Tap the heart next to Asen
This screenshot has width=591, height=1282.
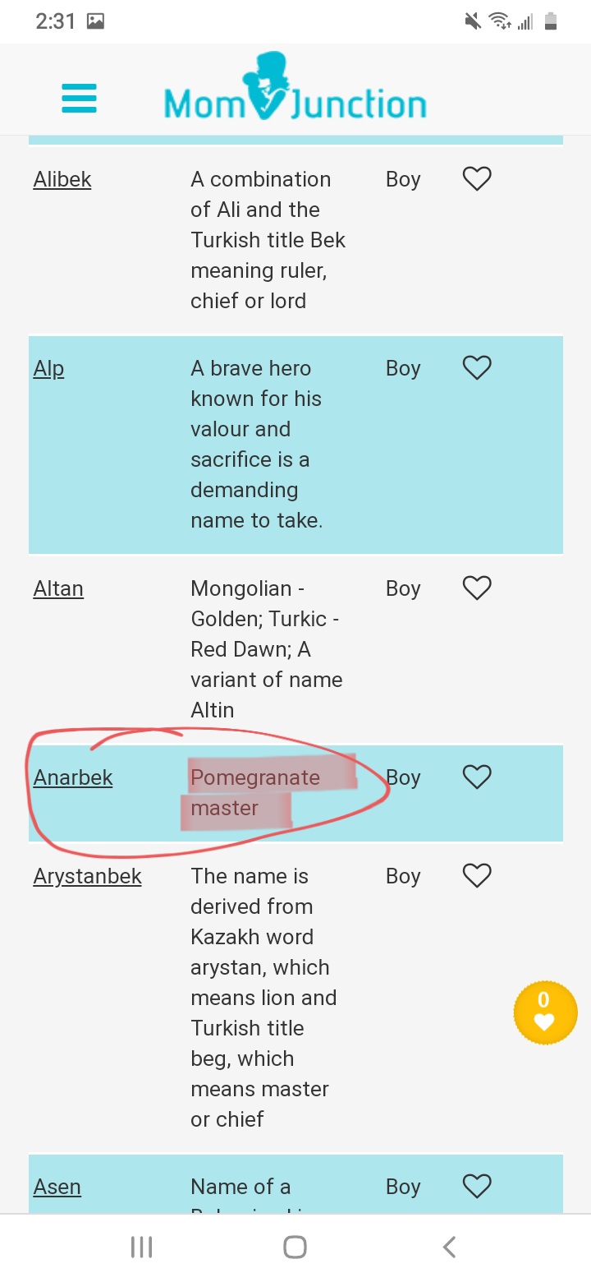click(x=477, y=1186)
